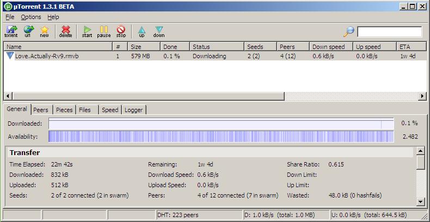Open the File menu
430x222 pixels.
click(10, 17)
